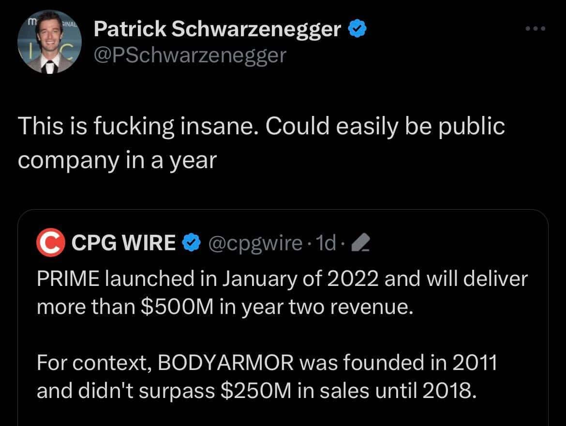Click Patrick Schwarzenegger's circular avatar thumbnail
Screen dimensions: 566x426
[x=50, y=42]
